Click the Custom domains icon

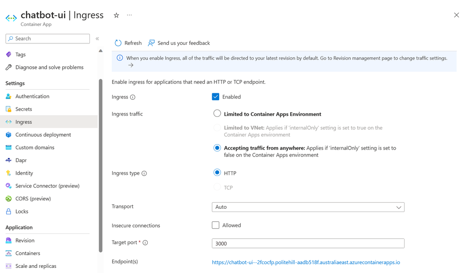click(8, 147)
